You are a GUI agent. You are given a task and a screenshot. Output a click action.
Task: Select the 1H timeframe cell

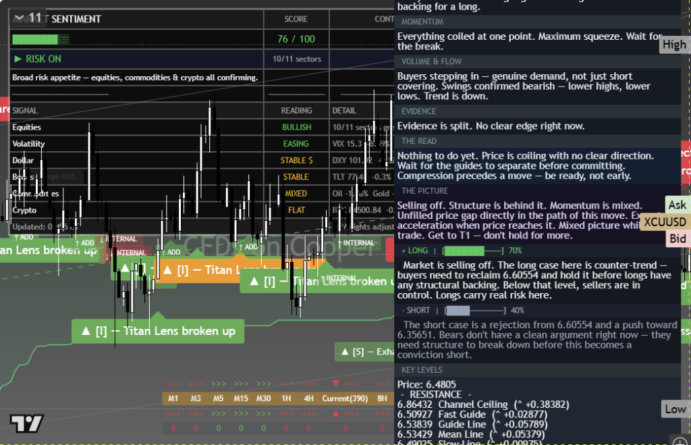(286, 398)
